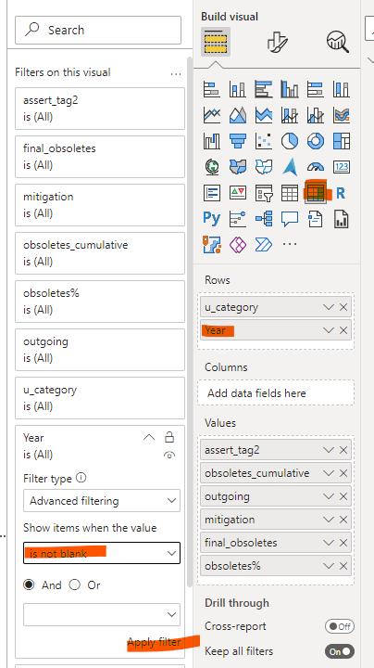Open obsoletes% field options chevron in Values
This screenshot has height=668, width=374.
pos(328,566)
